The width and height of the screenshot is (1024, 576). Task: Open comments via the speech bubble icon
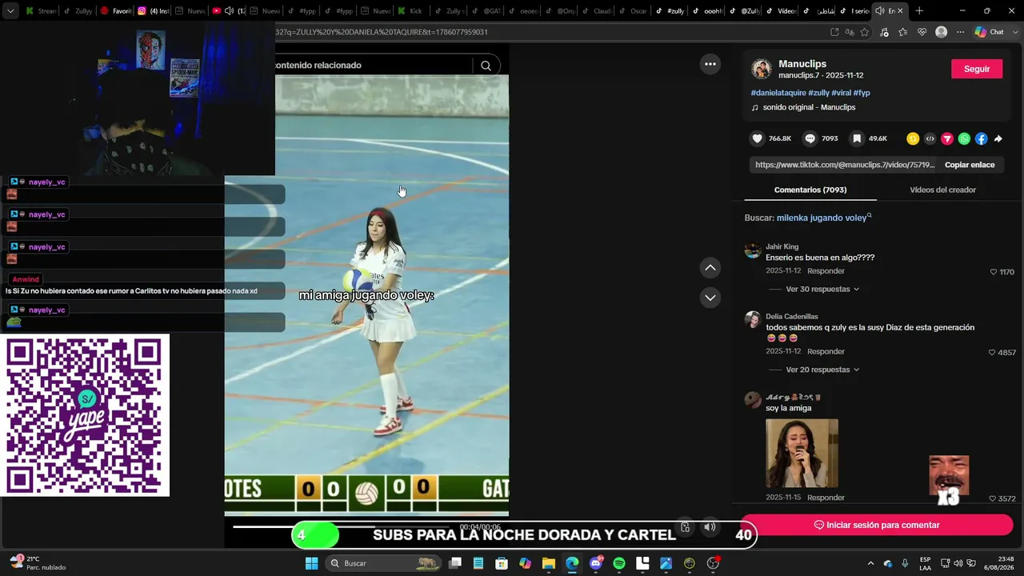810,138
